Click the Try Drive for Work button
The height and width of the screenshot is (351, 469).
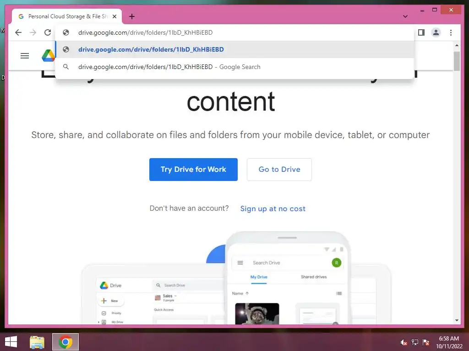click(x=194, y=170)
